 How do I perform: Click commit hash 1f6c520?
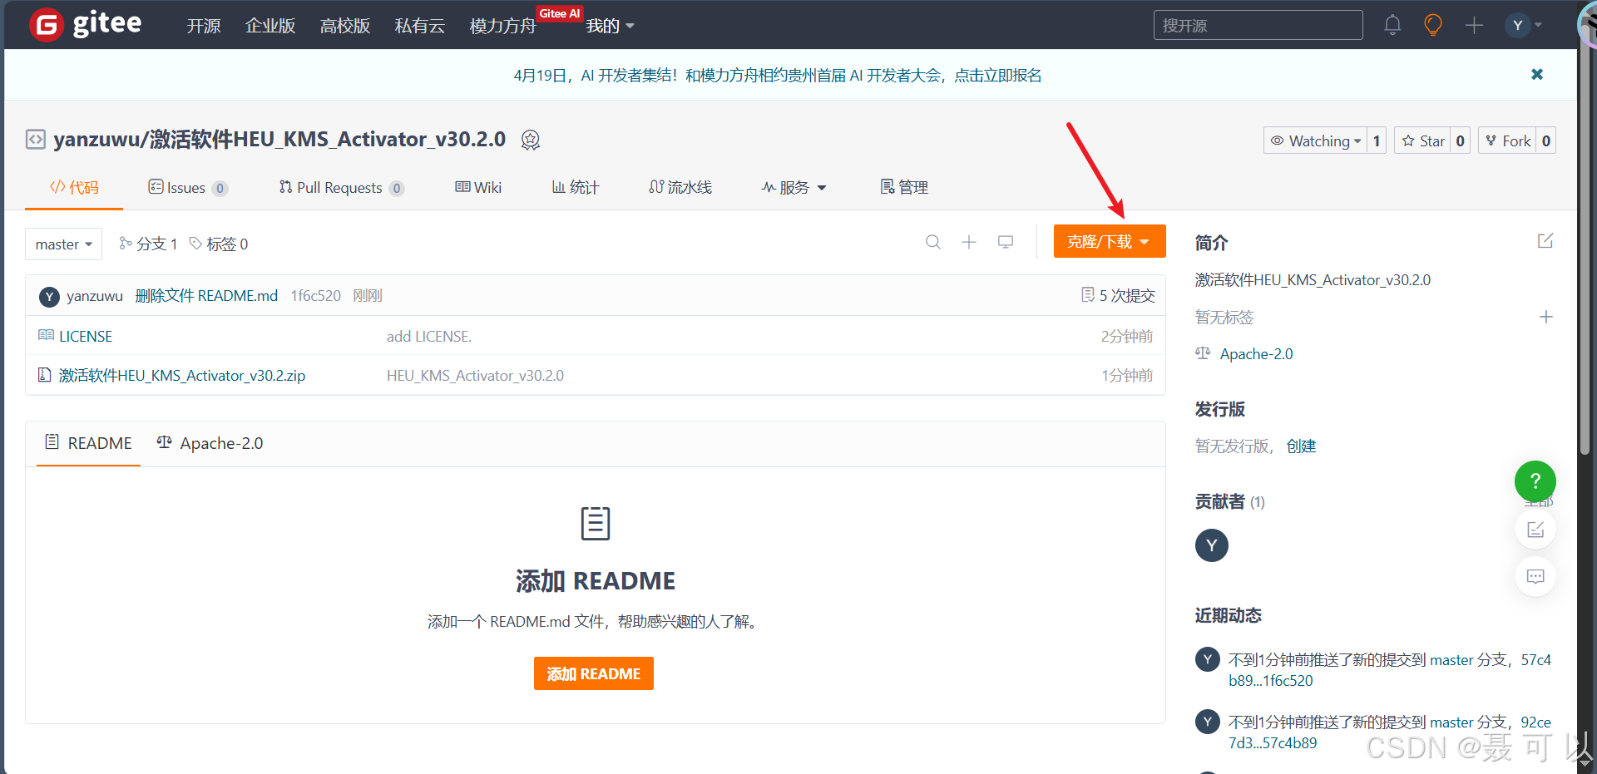click(x=315, y=296)
